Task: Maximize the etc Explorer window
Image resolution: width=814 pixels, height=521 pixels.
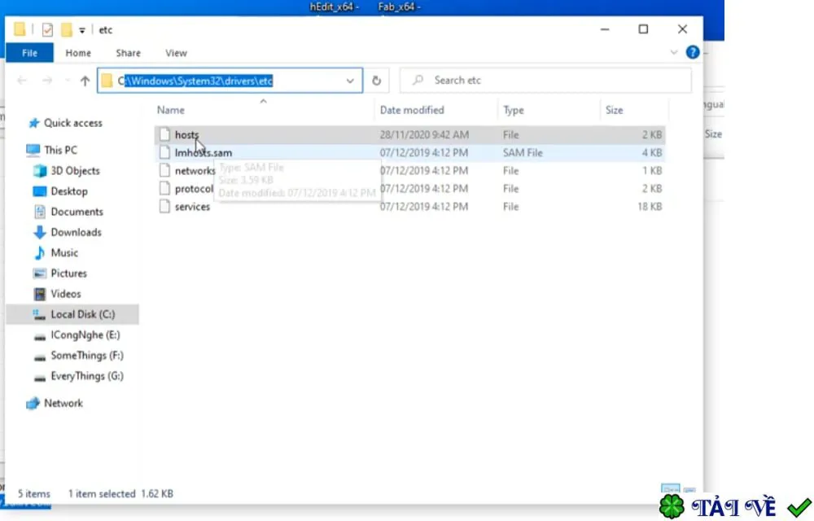Action: pos(643,29)
